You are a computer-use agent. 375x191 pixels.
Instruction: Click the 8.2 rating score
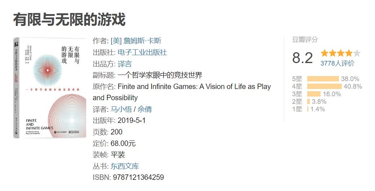tap(302, 58)
